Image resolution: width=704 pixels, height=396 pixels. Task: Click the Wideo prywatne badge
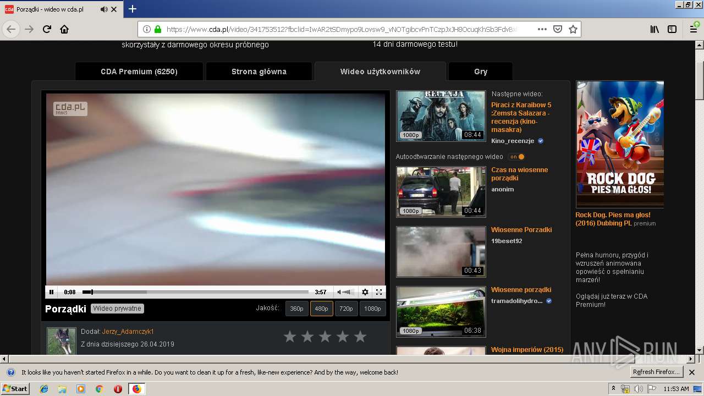click(x=117, y=309)
